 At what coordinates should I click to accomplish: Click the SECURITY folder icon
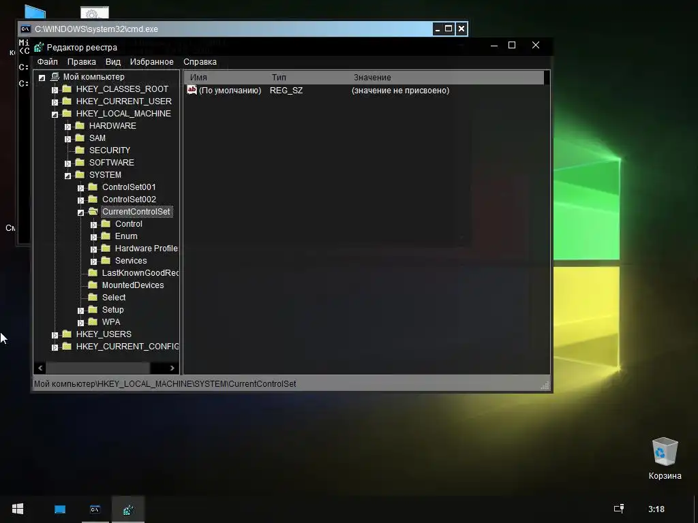pyautogui.click(x=80, y=150)
